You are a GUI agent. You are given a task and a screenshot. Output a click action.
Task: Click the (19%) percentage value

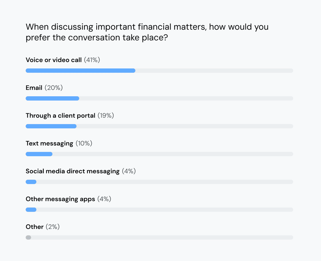click(106, 116)
